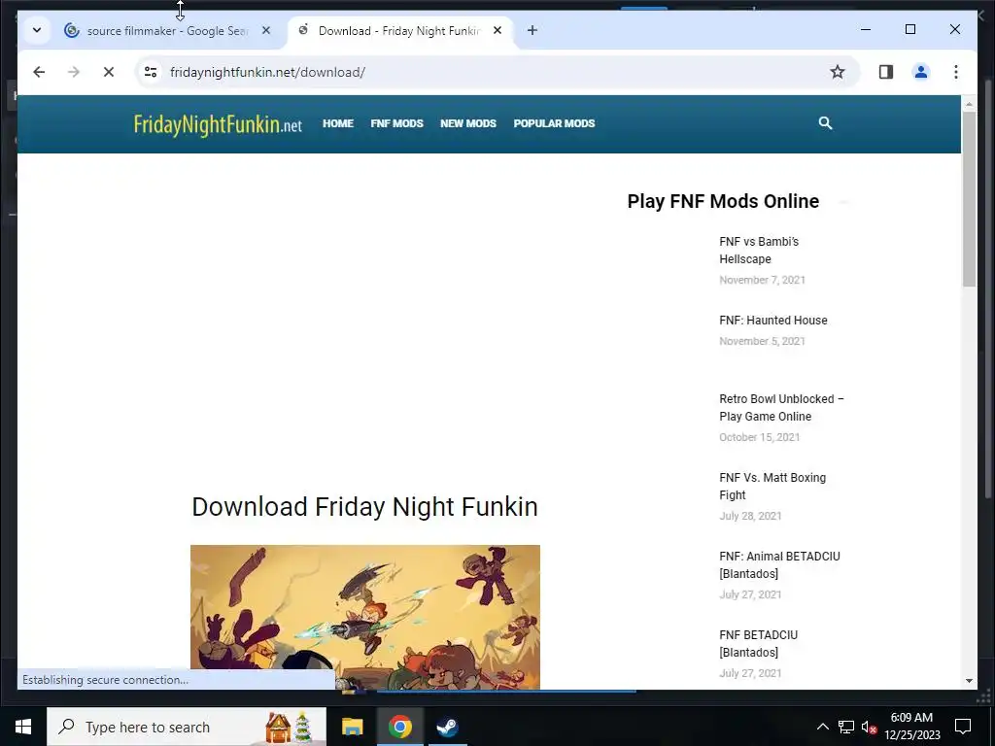The height and width of the screenshot is (746, 995).
Task: Open the Chrome profile avatar
Action: click(921, 72)
